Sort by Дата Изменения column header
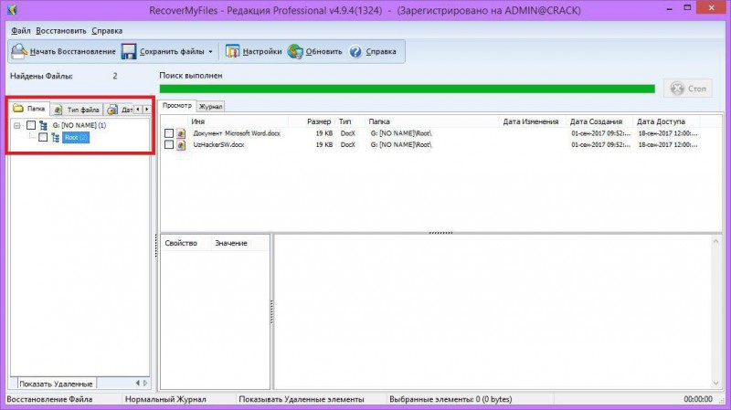Image resolution: width=731 pixels, height=410 pixels. click(533, 121)
